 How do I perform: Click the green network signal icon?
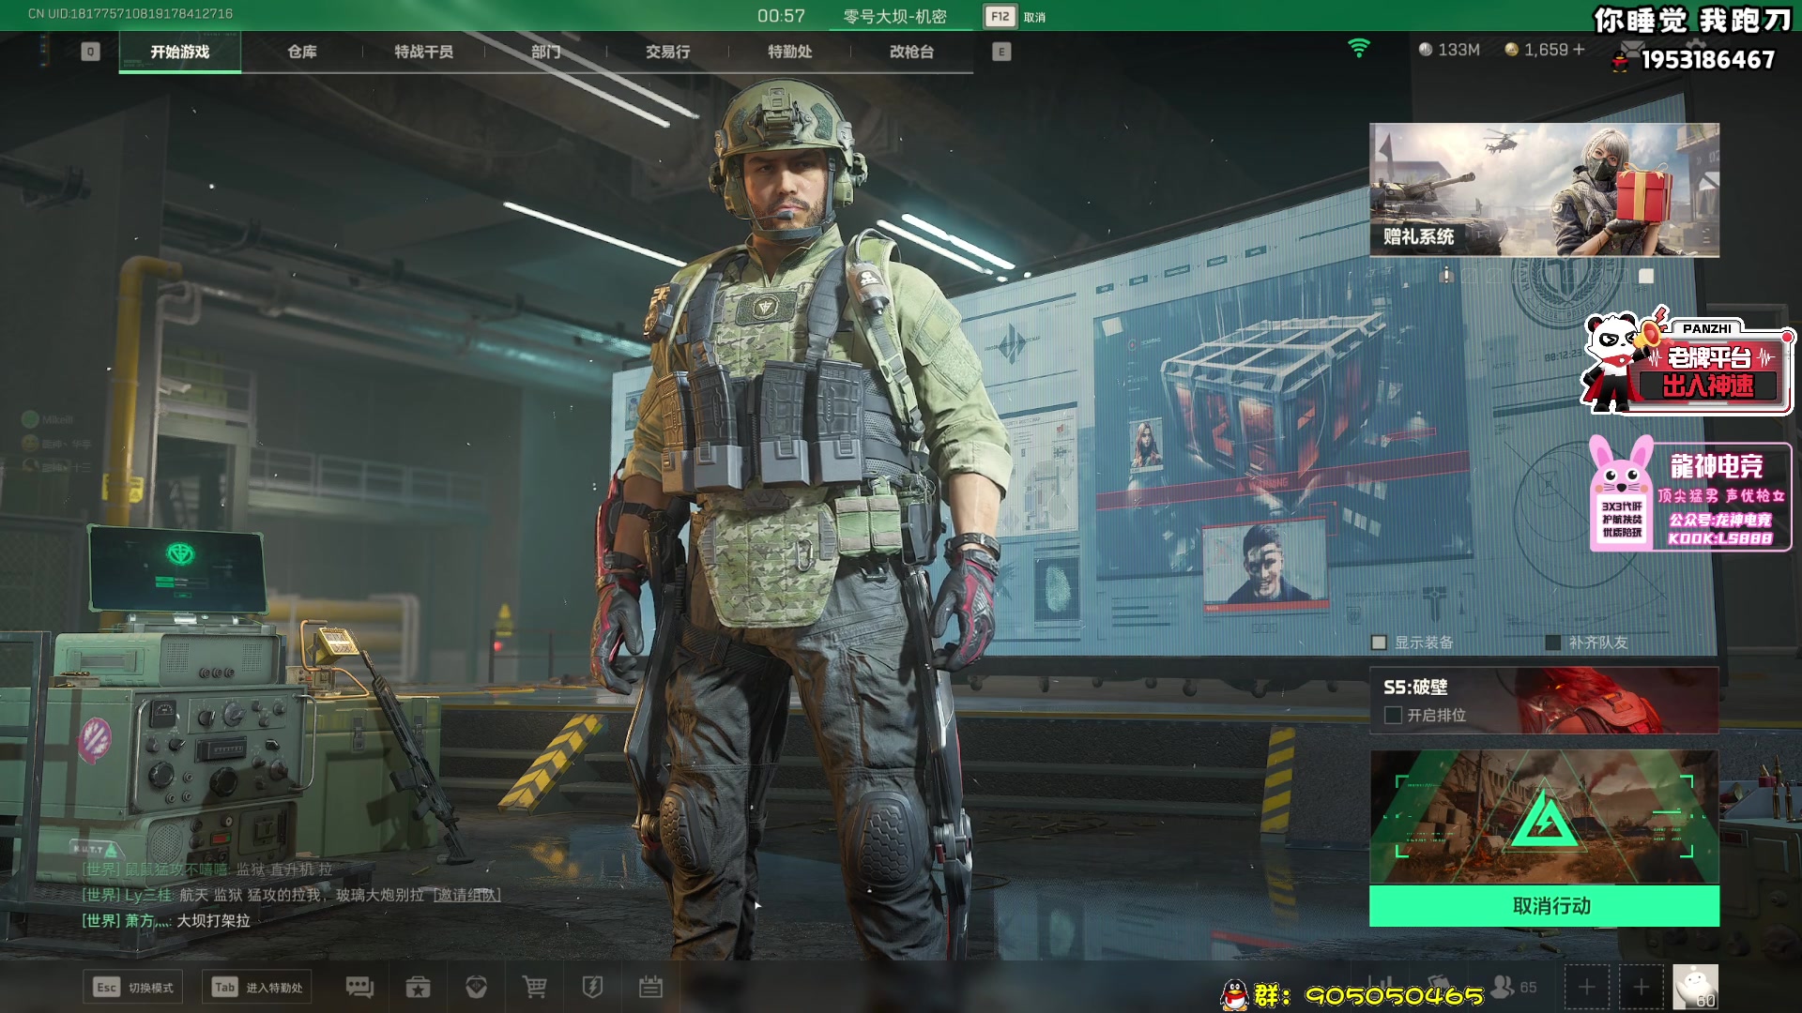tap(1358, 48)
